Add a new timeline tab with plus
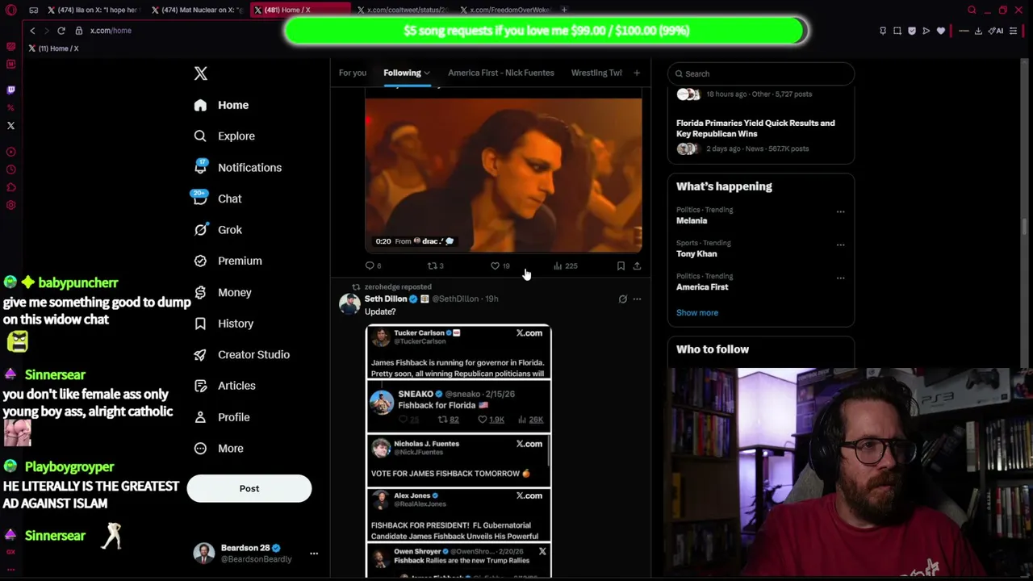Image resolution: width=1033 pixels, height=581 pixels. point(637,73)
